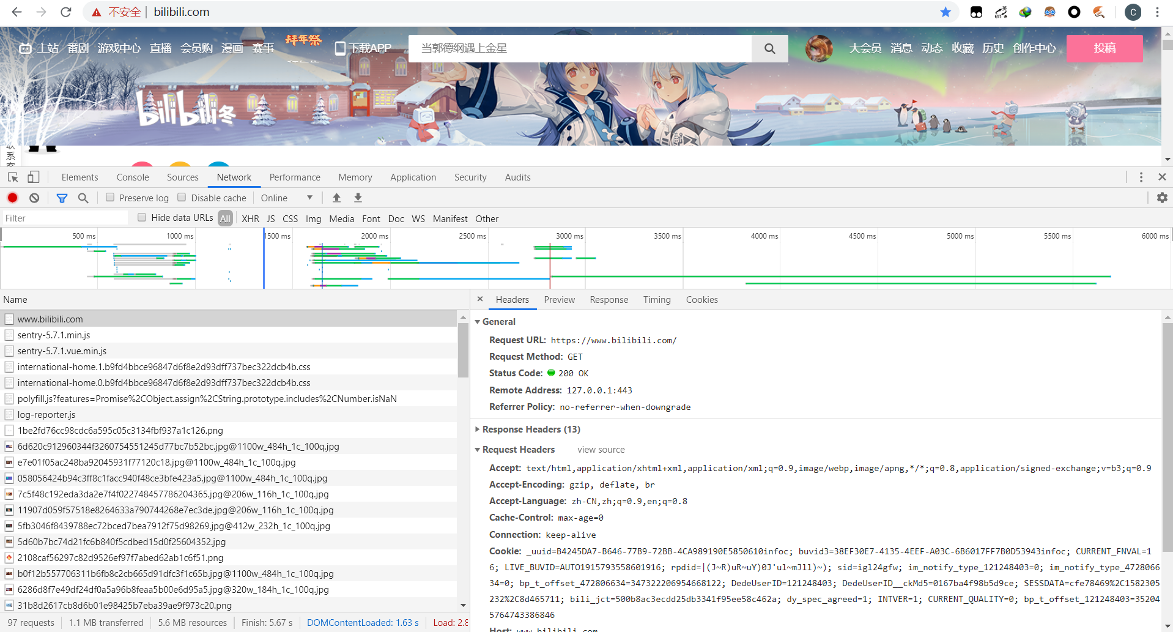
Task: Select the All filter type
Action: click(x=226, y=218)
